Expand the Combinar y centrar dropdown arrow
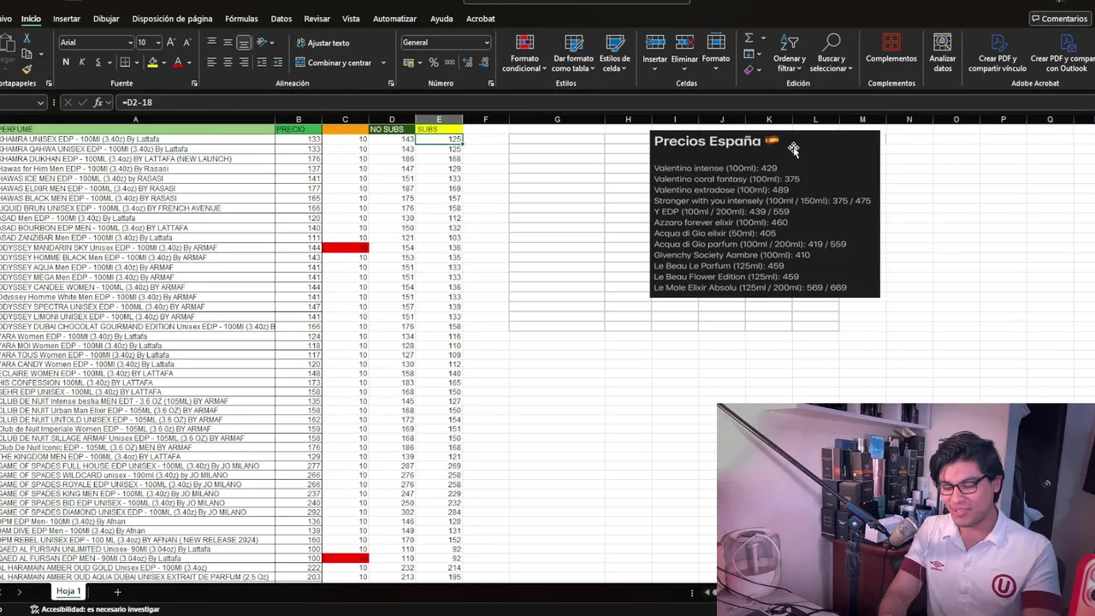The height and width of the screenshot is (616, 1095). (x=383, y=62)
